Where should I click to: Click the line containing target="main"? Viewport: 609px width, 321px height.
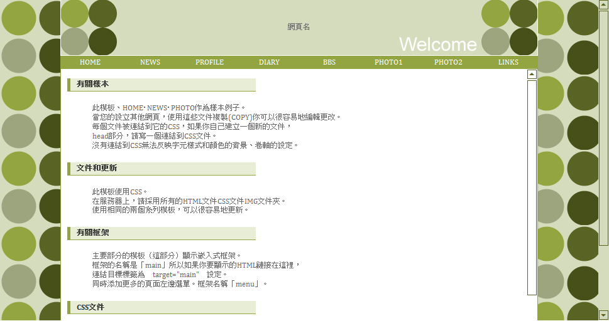pos(160,275)
